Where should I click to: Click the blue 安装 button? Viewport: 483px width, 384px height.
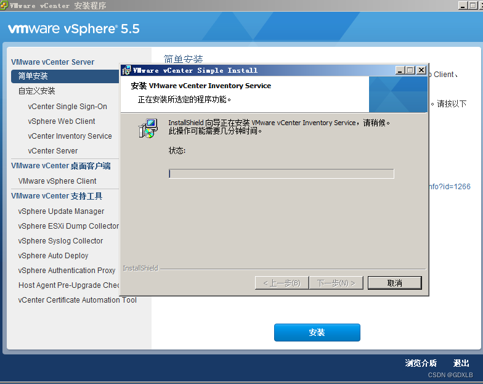click(x=317, y=333)
